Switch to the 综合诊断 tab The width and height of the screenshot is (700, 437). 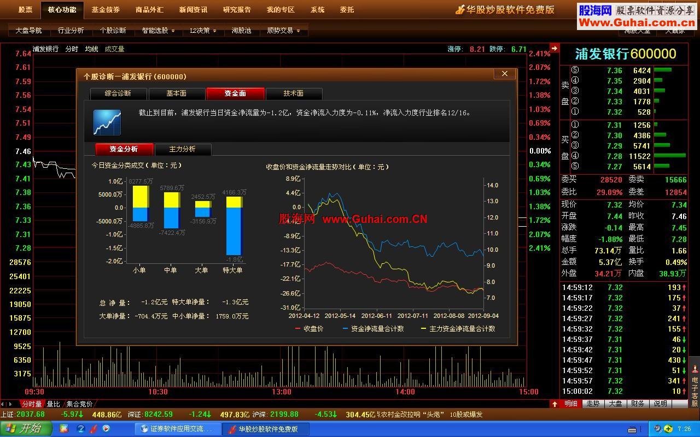coord(118,93)
